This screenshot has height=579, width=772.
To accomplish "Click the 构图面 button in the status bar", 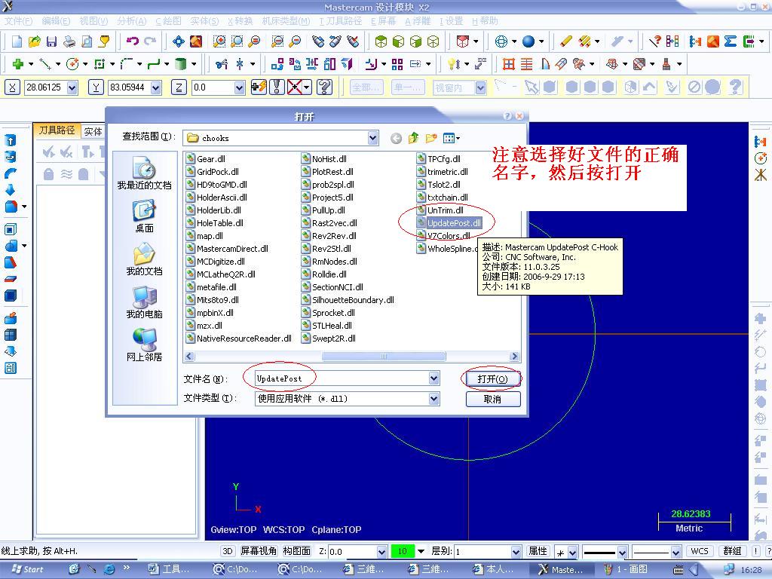I will point(296,551).
